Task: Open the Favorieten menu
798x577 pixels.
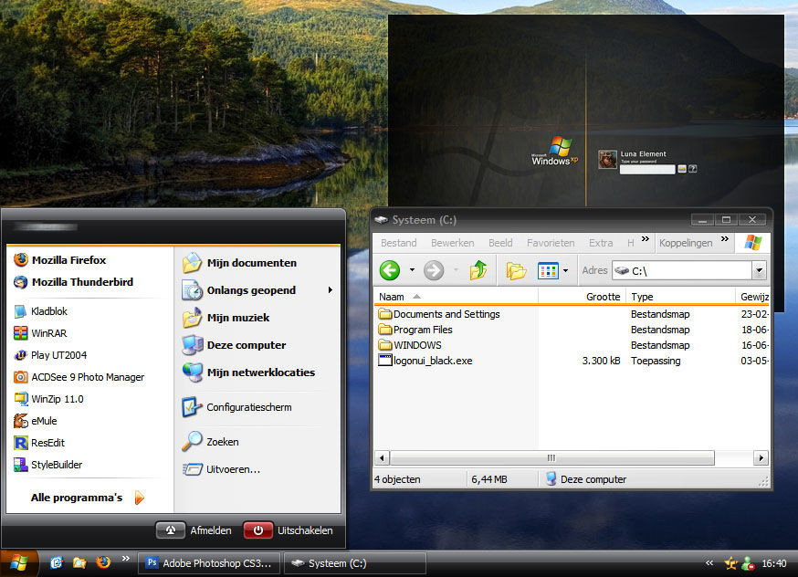Action: [x=551, y=243]
